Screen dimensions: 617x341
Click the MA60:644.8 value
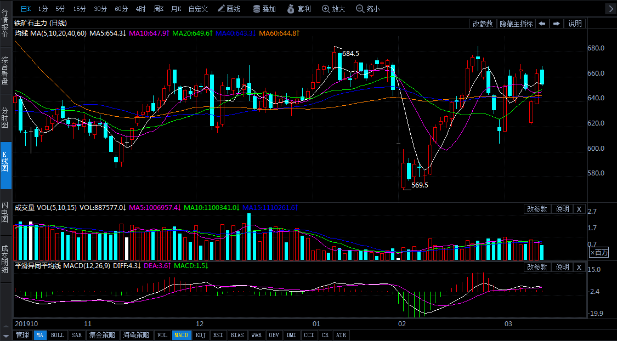point(279,33)
